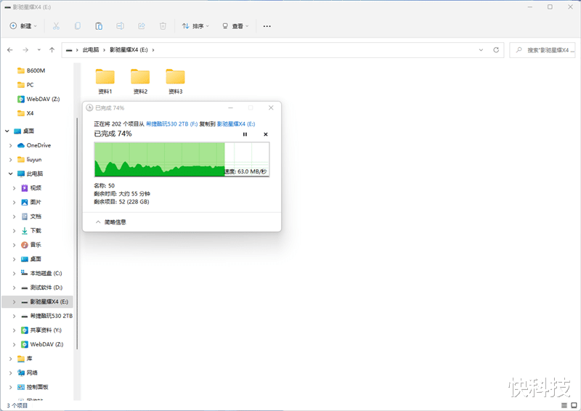Click the Copy icon in toolbar
Image resolution: width=581 pixels, height=411 pixels.
[x=78, y=26]
